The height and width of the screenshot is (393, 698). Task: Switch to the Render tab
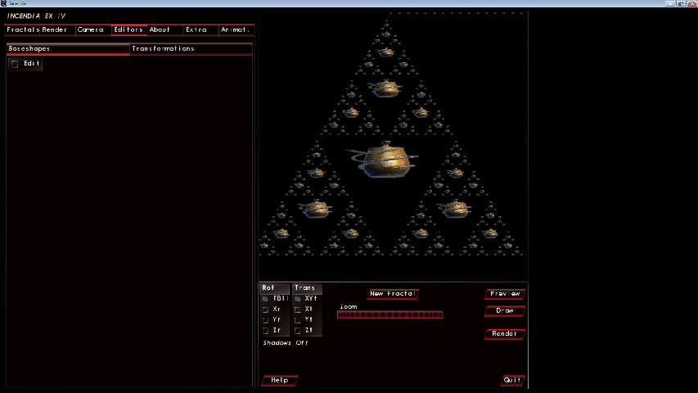(57, 29)
